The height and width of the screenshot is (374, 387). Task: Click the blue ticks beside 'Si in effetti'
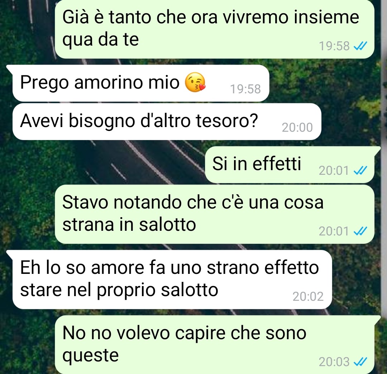pyautogui.click(x=360, y=170)
